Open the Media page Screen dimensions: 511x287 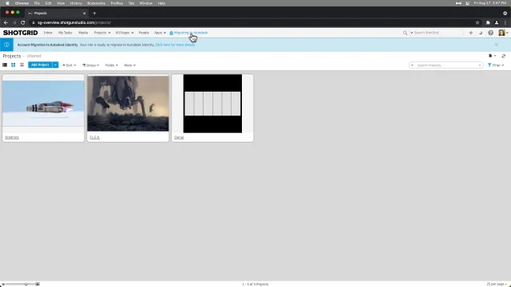pos(83,33)
